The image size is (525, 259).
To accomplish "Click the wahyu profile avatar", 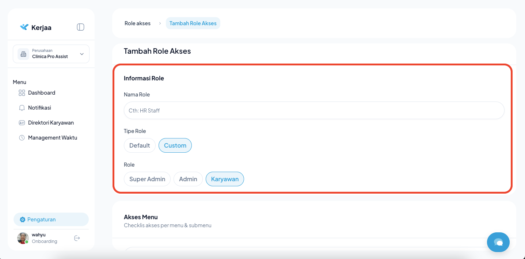I will (x=23, y=238).
